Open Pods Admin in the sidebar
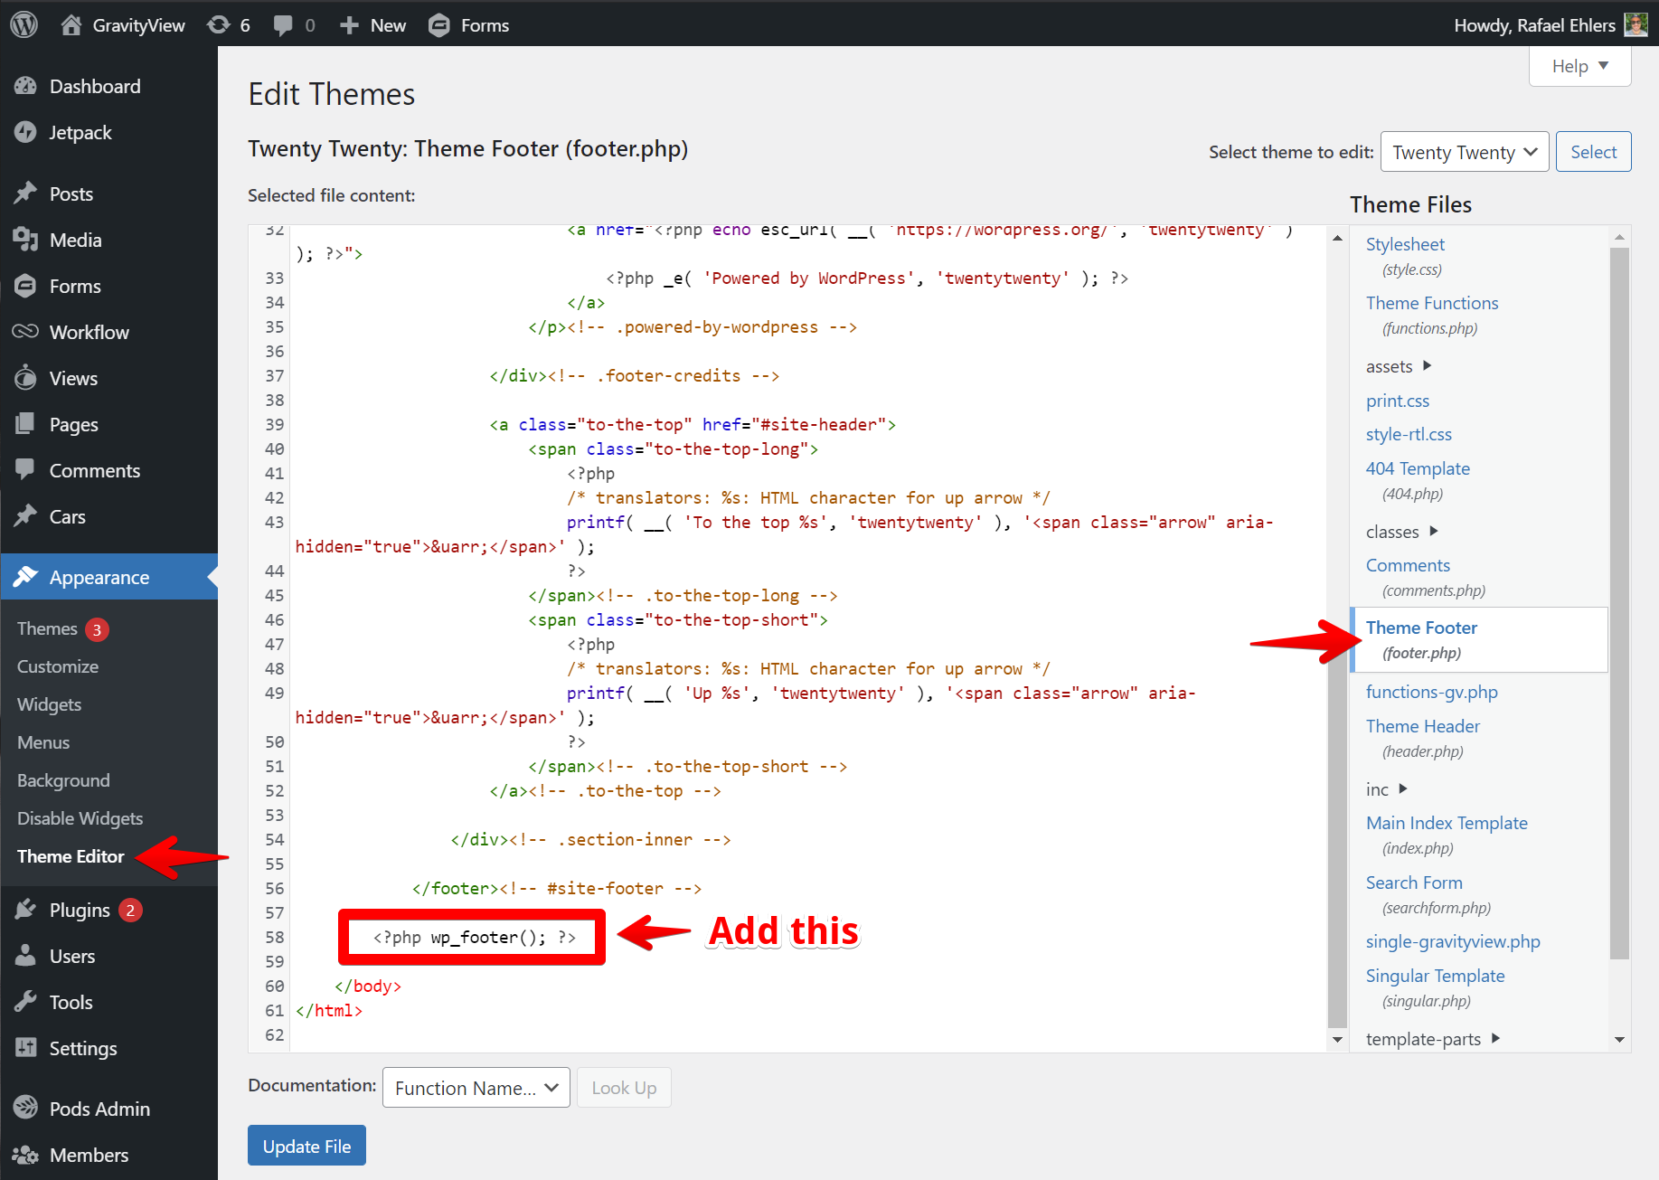The height and width of the screenshot is (1180, 1659). click(x=99, y=1109)
